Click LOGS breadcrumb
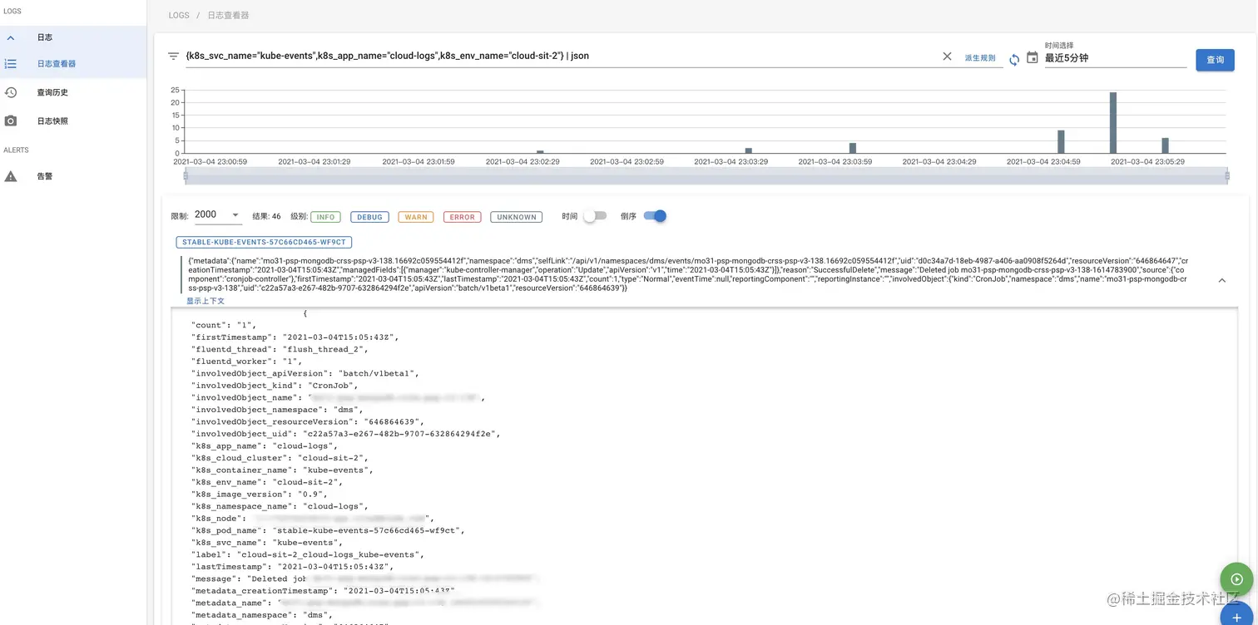The image size is (1258, 625). [179, 16]
